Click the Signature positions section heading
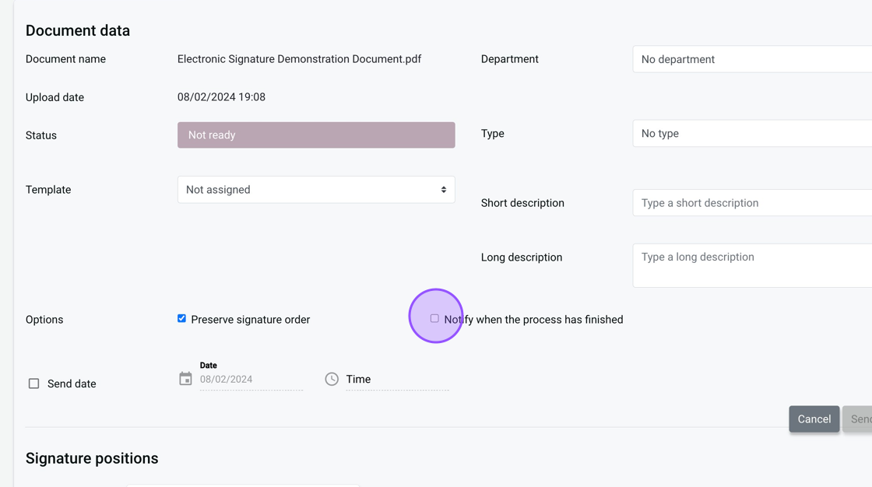Viewport: 872px width, 487px height. point(92,458)
